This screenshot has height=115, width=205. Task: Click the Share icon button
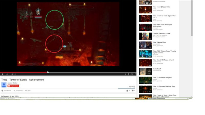[18, 91]
